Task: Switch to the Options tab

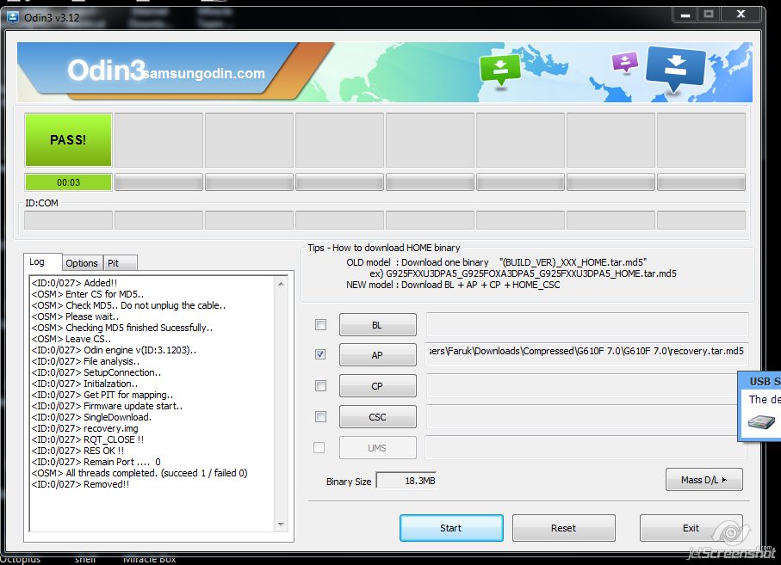Action: click(82, 263)
